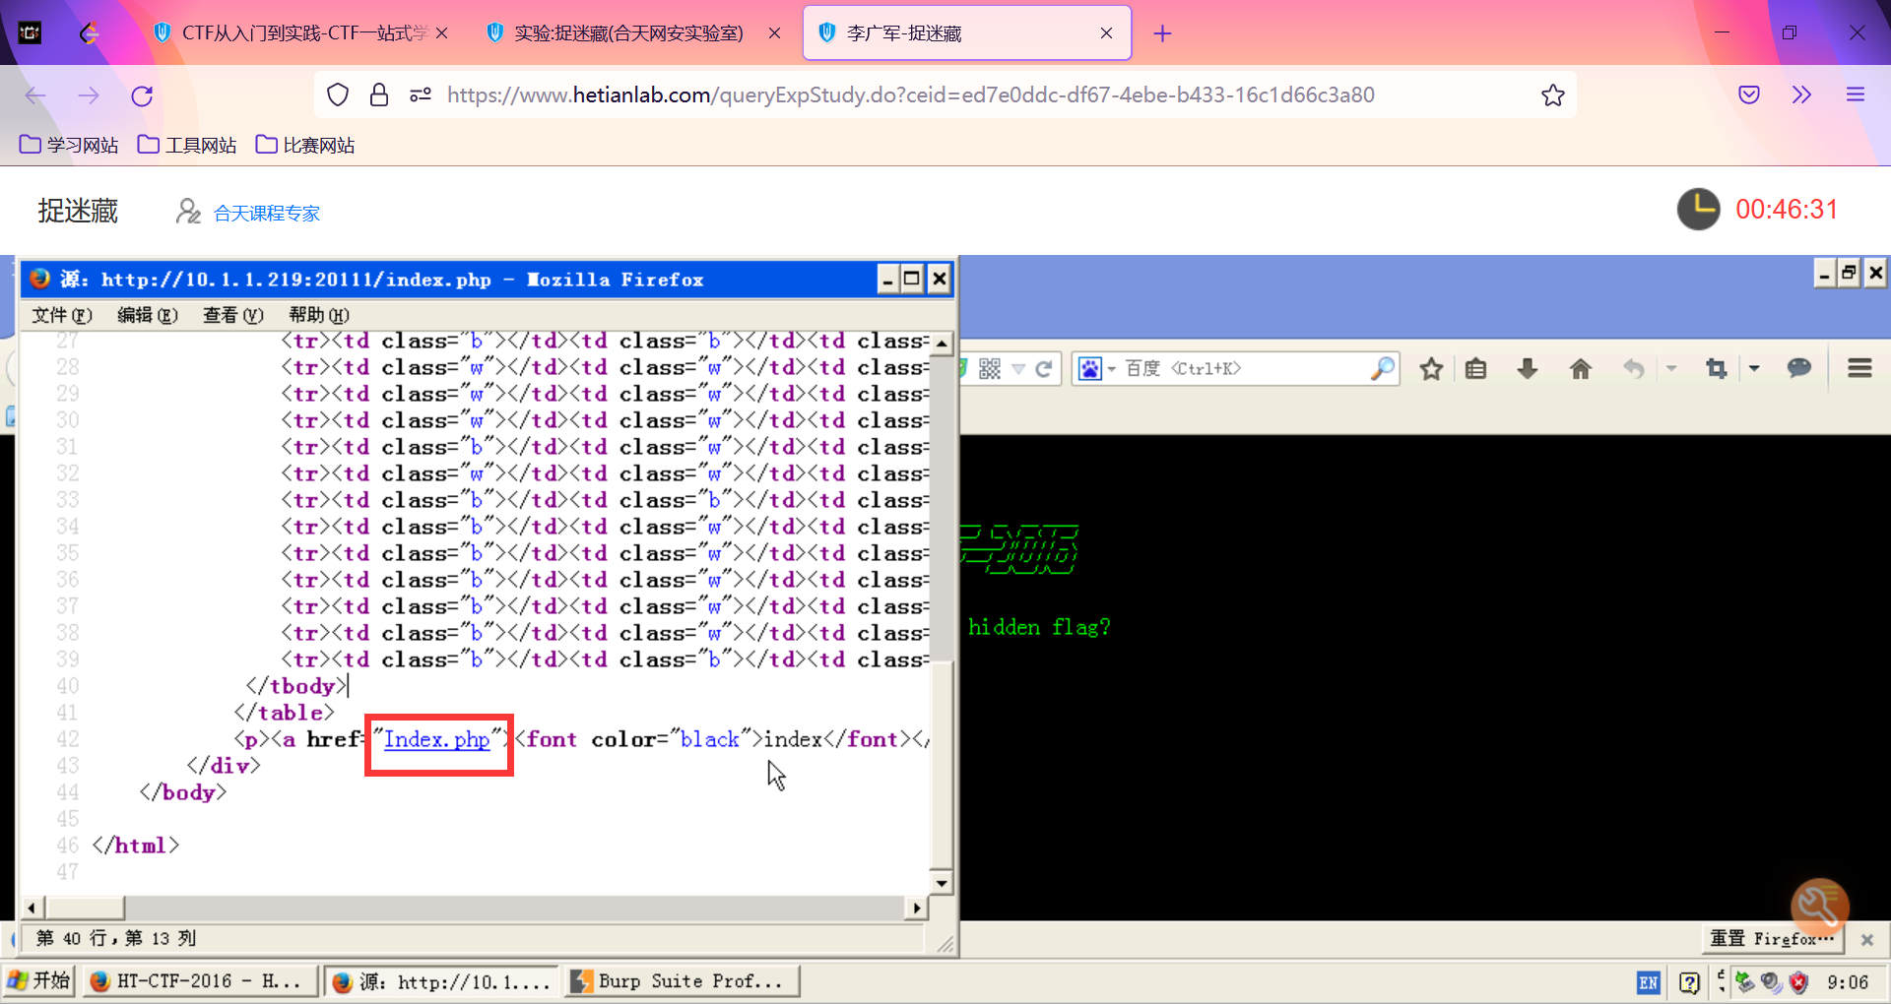Open the bookmarks list icon in inner Firefox
The width and height of the screenshot is (1891, 1004).
coord(1475,369)
